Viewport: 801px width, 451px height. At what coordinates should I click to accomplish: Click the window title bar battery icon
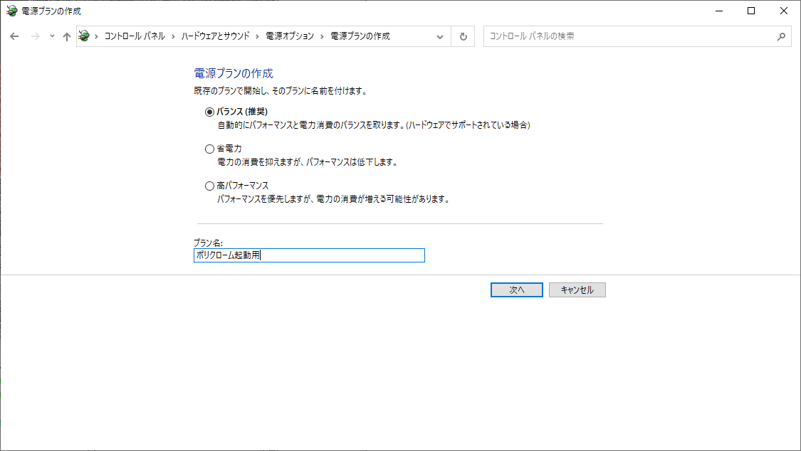tap(11, 11)
